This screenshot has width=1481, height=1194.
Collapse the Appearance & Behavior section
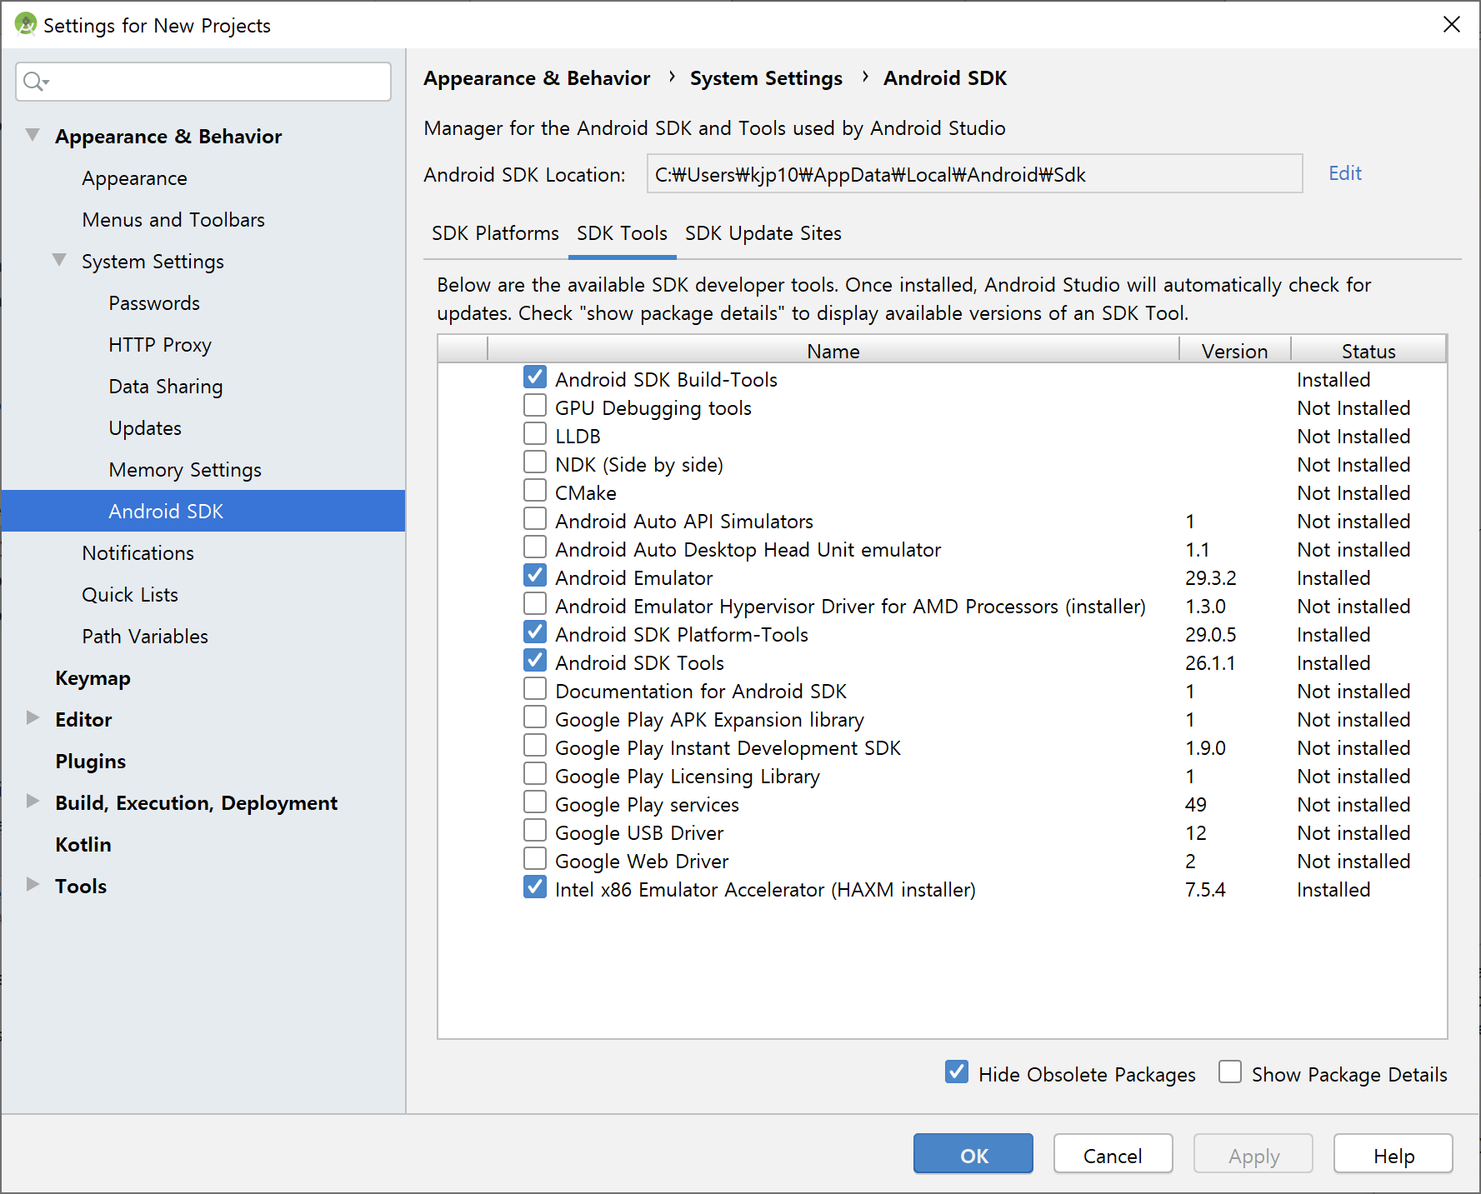[x=32, y=134]
